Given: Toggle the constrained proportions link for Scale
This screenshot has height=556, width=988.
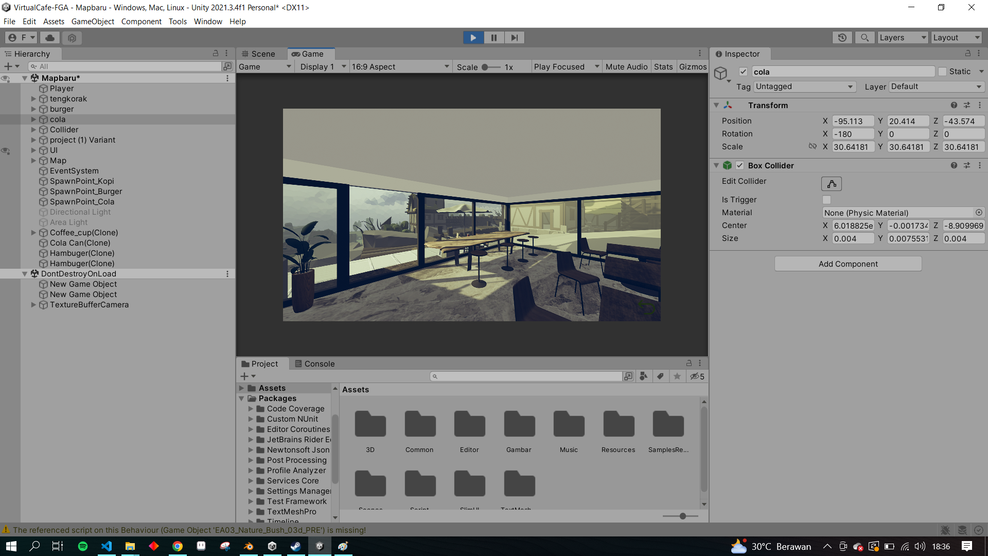Looking at the screenshot, I should point(813,146).
